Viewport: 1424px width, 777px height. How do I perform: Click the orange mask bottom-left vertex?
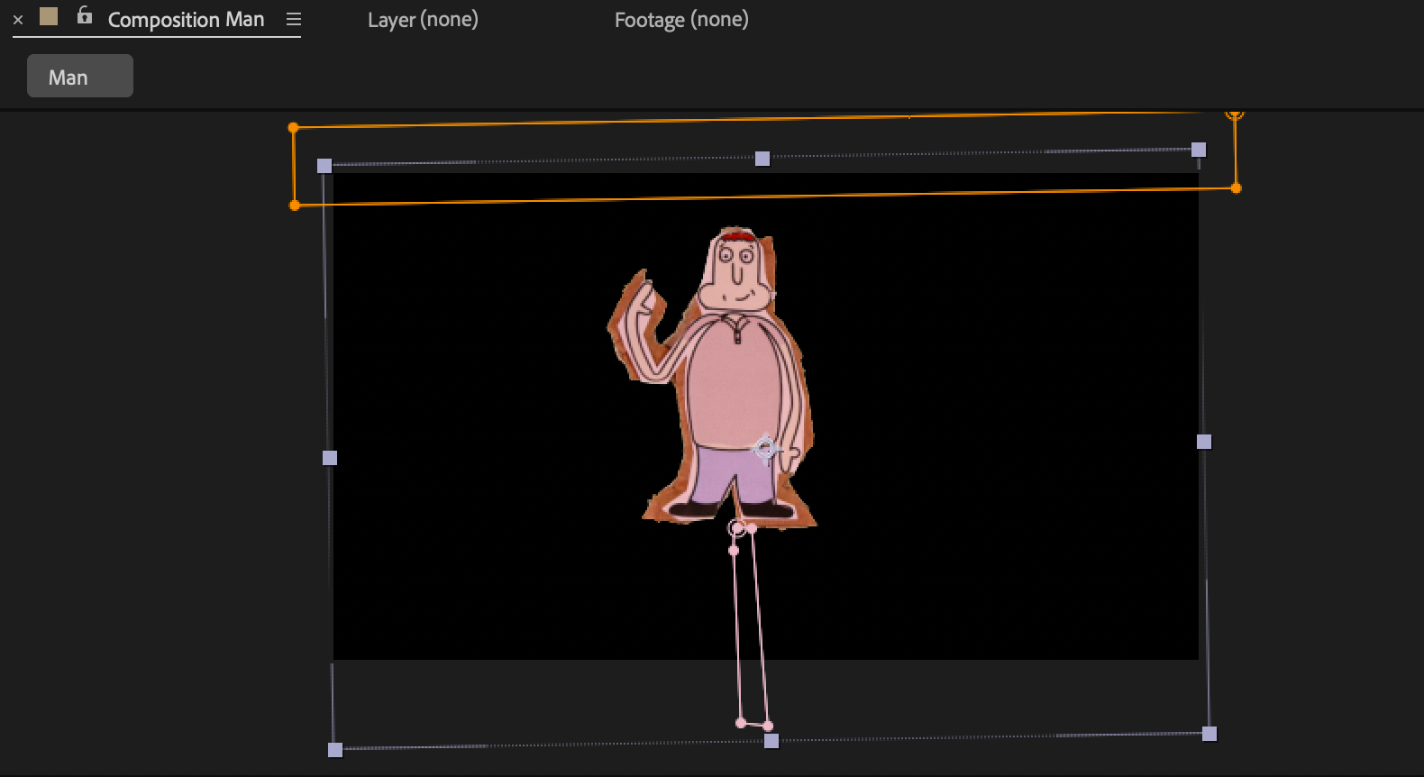point(295,206)
